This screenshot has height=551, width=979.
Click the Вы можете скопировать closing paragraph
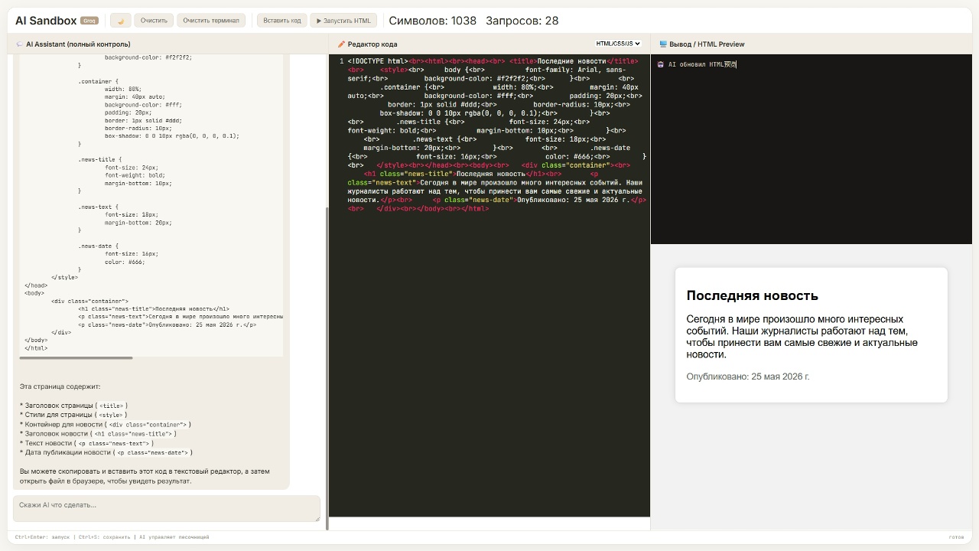(x=145, y=476)
